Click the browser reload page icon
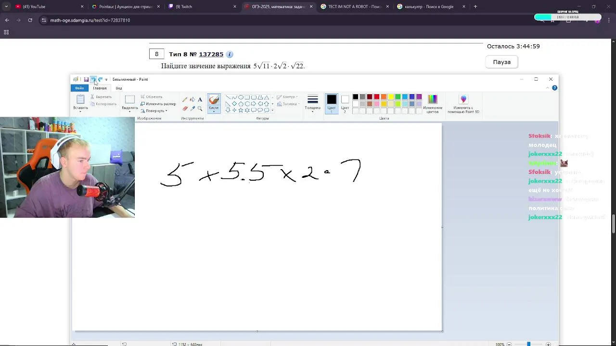This screenshot has width=616, height=346. coord(30,20)
